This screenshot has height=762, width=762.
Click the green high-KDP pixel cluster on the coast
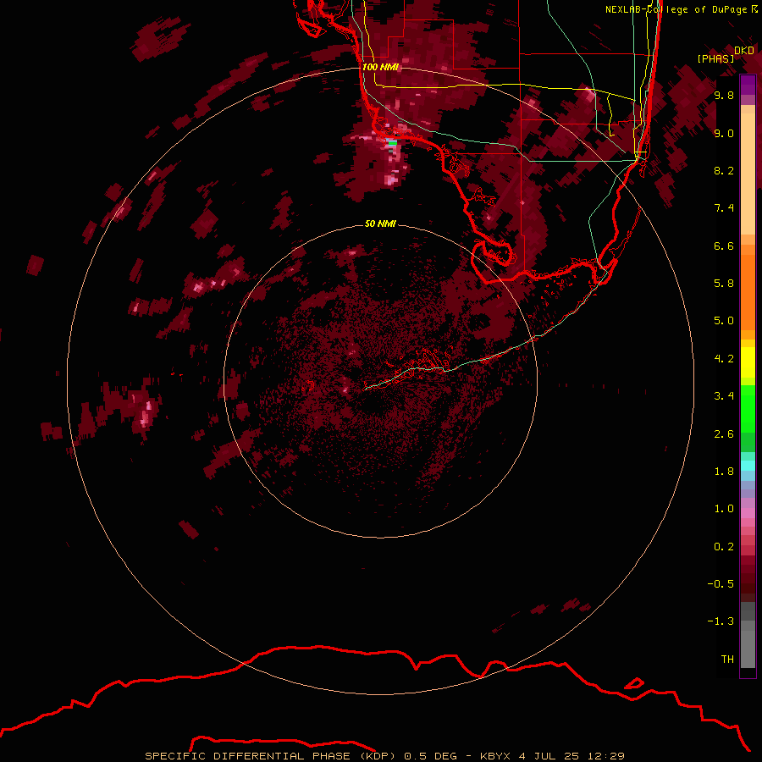click(392, 143)
